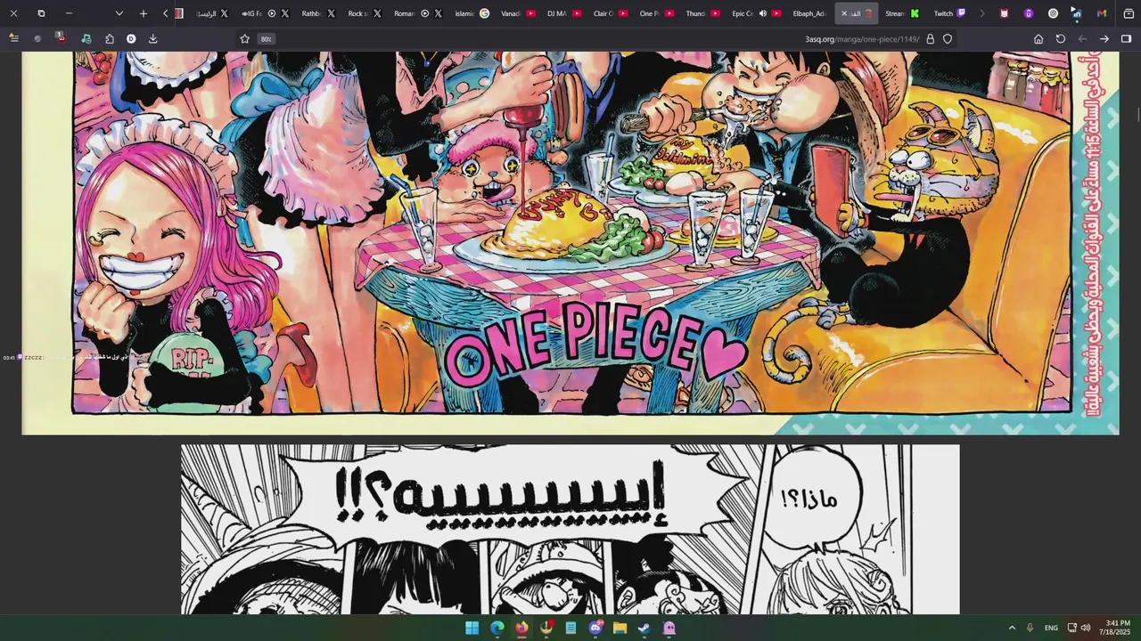The height and width of the screenshot is (641, 1141).
Task: Open the downloads panel
Action: click(152, 39)
